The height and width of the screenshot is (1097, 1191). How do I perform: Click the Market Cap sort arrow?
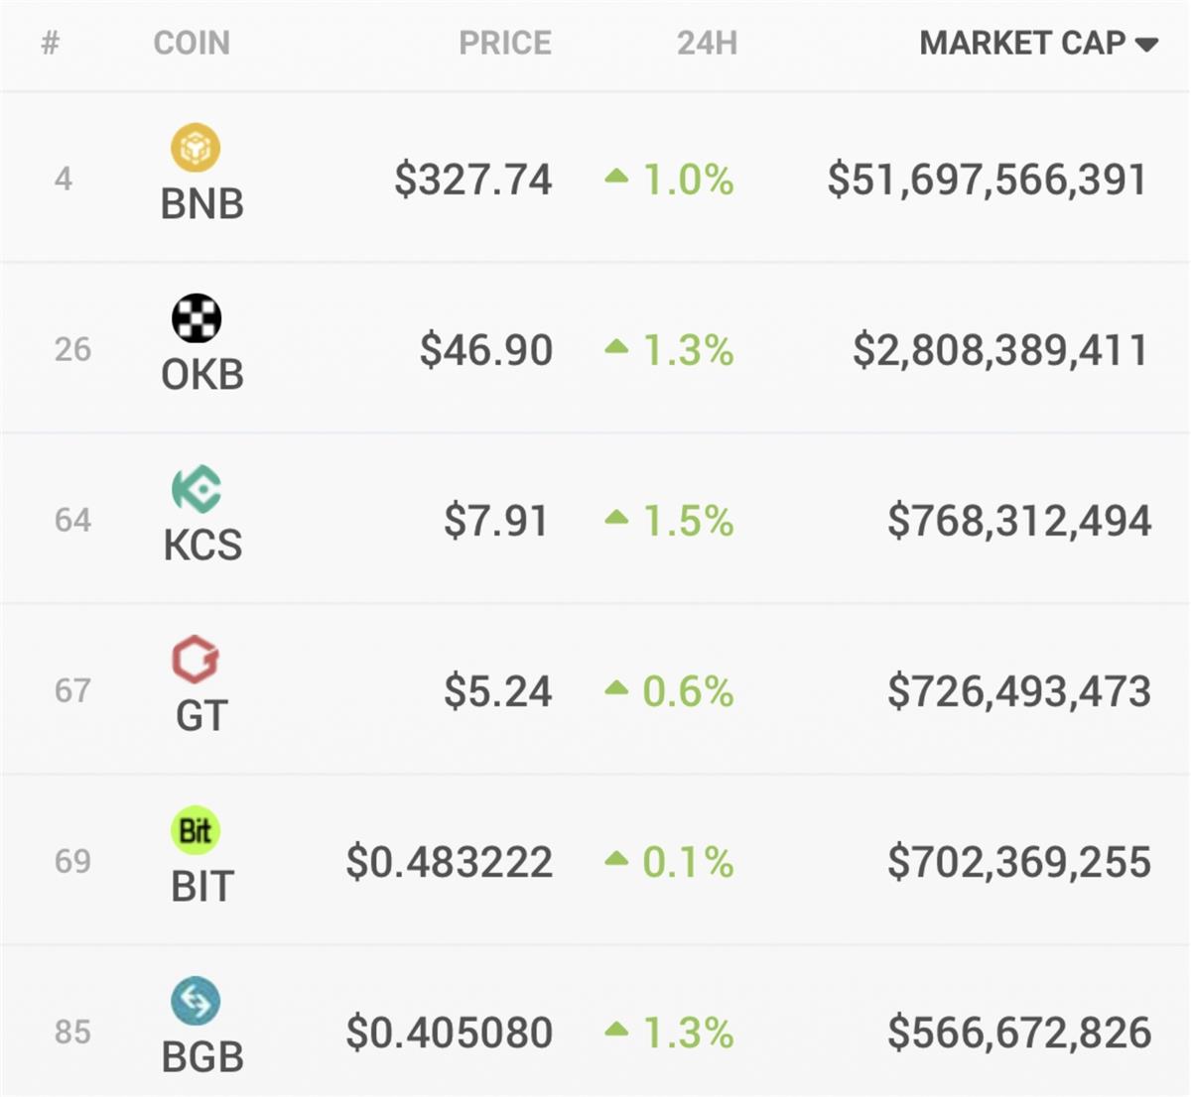1146,45
